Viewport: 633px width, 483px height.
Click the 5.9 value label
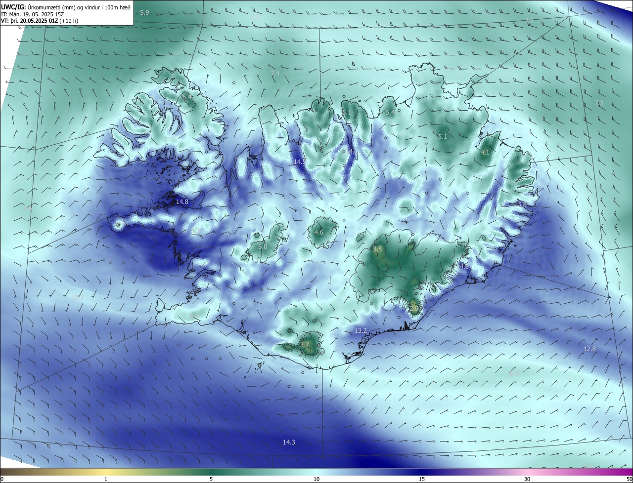pos(145,12)
